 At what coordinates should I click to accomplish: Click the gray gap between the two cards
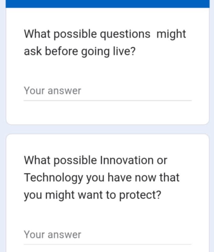[107, 129]
